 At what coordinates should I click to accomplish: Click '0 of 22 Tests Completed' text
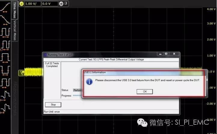coord(52,65)
